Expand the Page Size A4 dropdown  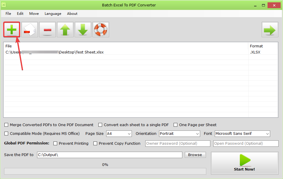pyautogui.click(x=119, y=134)
